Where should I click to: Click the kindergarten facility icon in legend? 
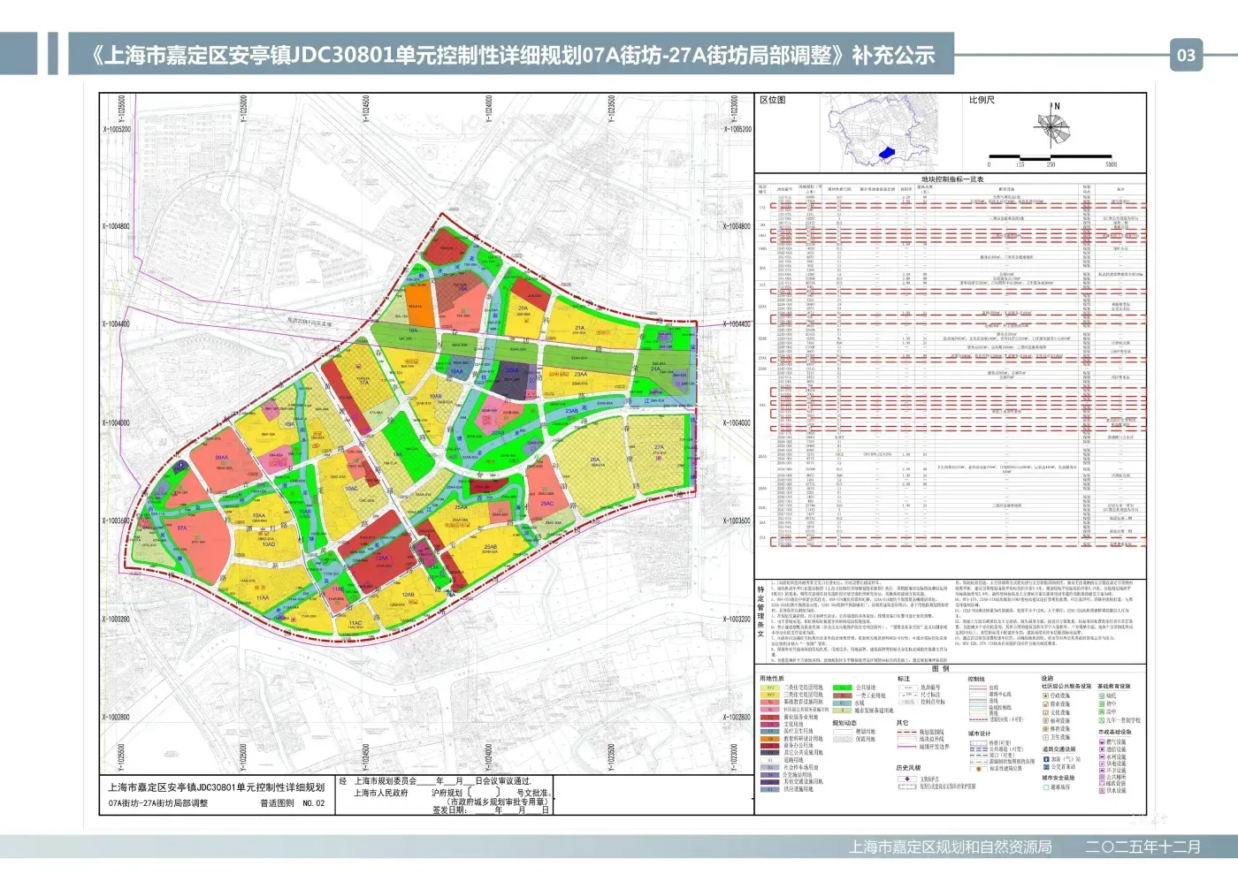coord(1101,695)
